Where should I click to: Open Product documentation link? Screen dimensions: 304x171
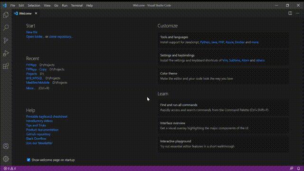pyautogui.click(x=42, y=130)
